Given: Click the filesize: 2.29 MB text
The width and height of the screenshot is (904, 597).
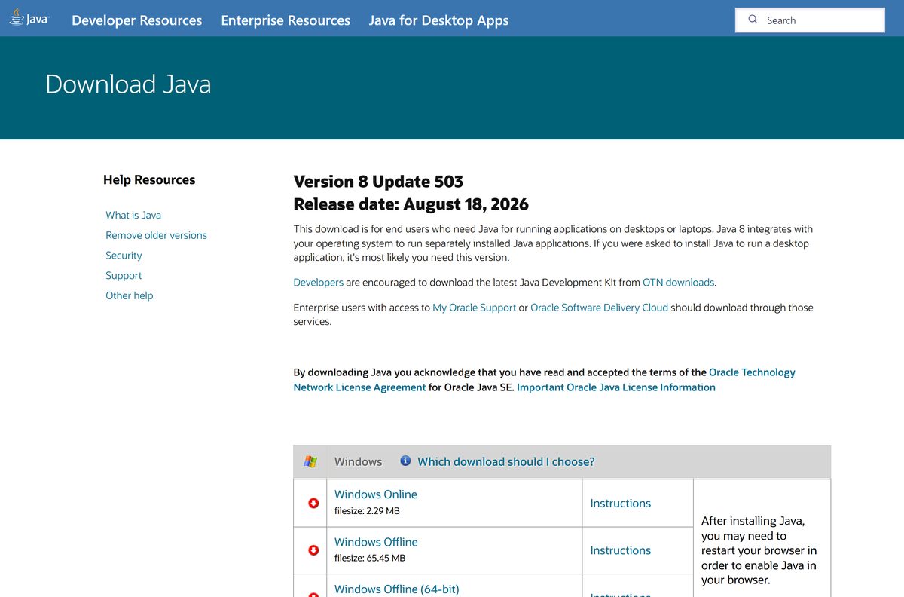Looking at the screenshot, I should click(x=367, y=511).
